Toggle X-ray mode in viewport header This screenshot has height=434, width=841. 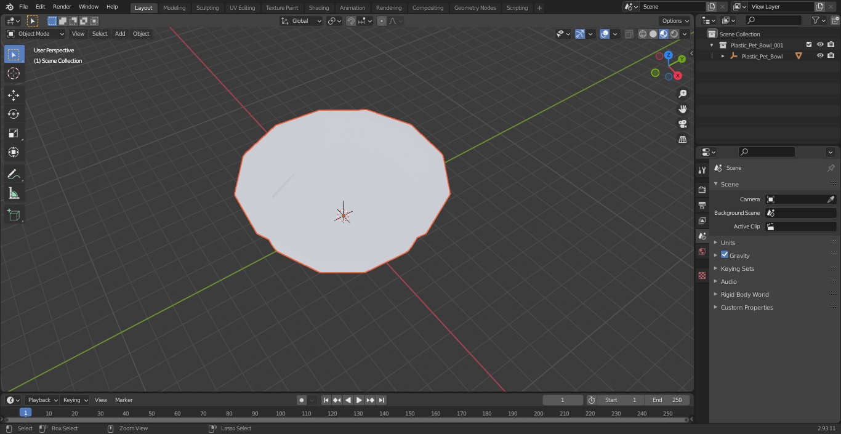point(629,34)
